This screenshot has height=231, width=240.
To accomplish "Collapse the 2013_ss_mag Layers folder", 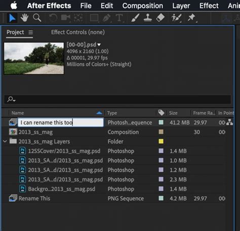I will click(x=5, y=141).
